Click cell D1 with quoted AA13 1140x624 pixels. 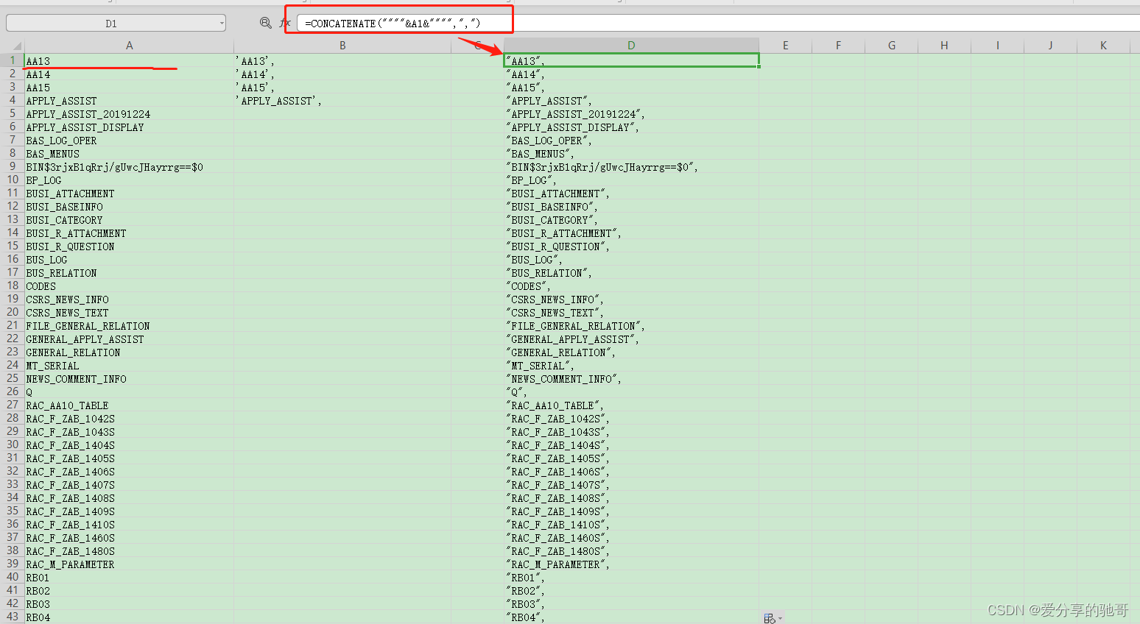pos(632,61)
